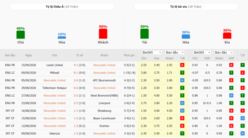Click green T T/X badge in Bournemouth row
Image resolution: width=248 pixels, height=138 pixels.
coord(242,80)
